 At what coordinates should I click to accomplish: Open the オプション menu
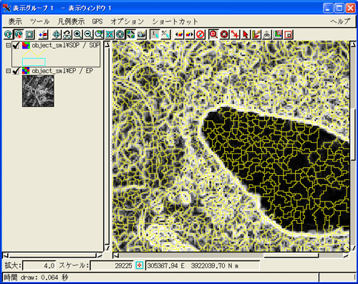[x=127, y=22]
